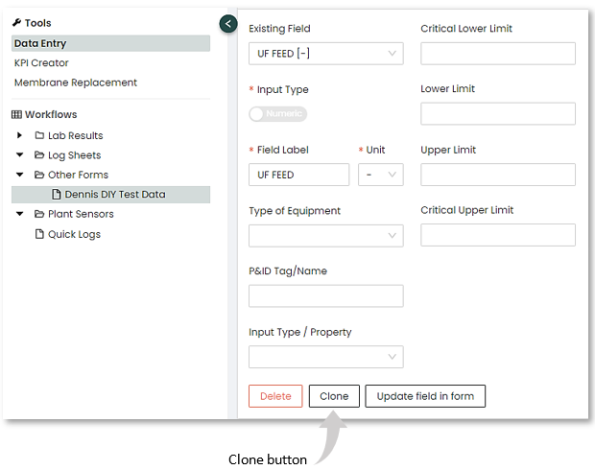Click the Clone button
The image size is (595, 470).
coord(334,396)
